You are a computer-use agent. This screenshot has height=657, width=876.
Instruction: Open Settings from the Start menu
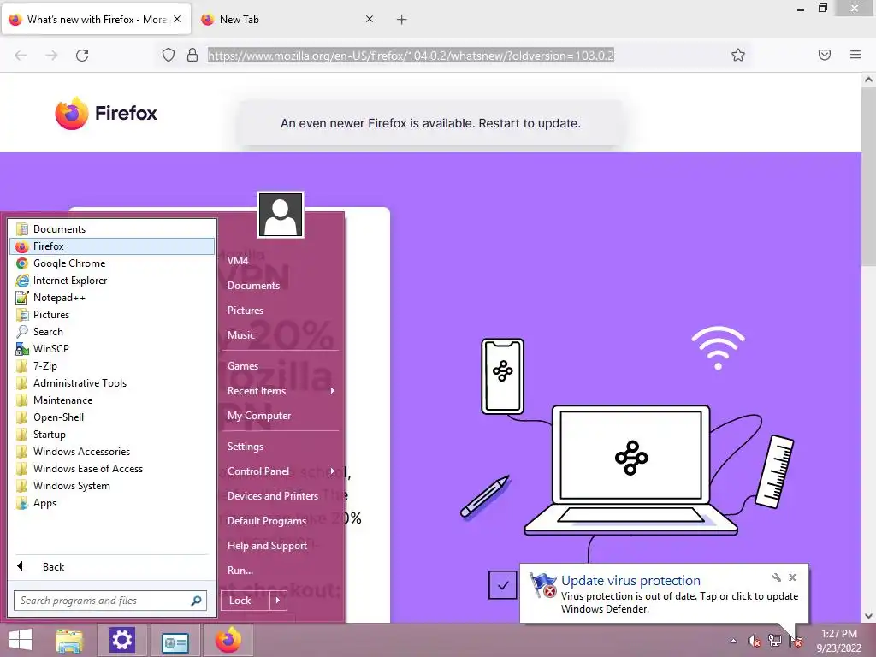[281, 447]
